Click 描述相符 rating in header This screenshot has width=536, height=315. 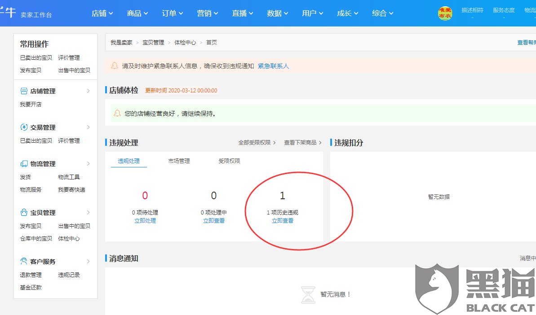click(x=472, y=10)
